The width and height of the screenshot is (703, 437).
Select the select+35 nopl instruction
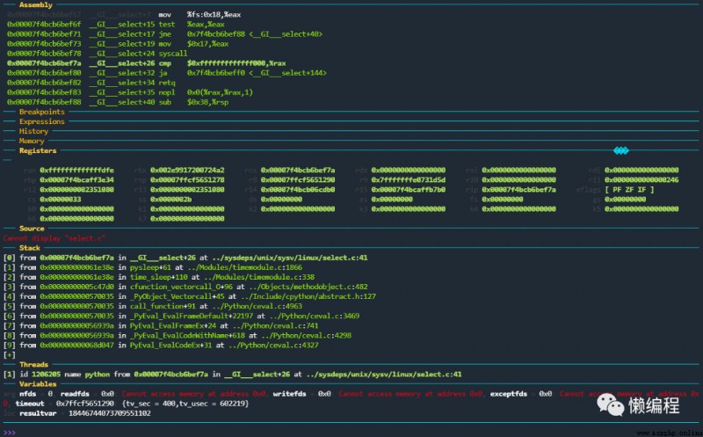[x=130, y=92]
